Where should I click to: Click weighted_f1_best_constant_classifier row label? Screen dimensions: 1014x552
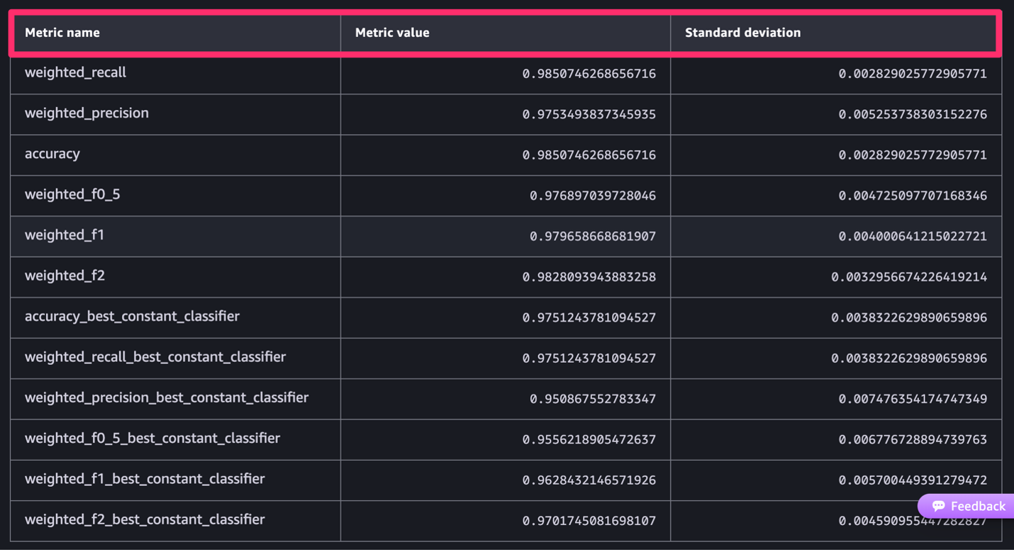145,478
